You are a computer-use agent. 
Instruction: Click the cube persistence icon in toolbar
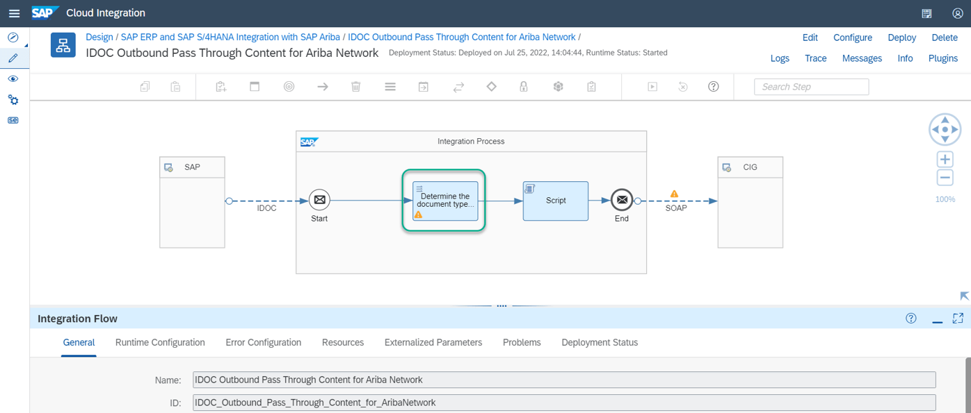[x=558, y=87]
